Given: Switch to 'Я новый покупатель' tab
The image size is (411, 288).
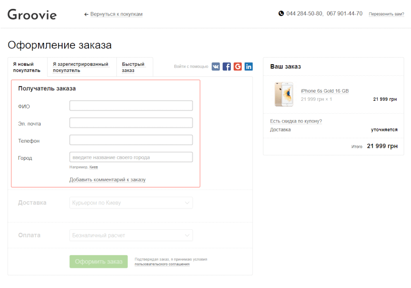Looking at the screenshot, I should (x=27, y=67).
